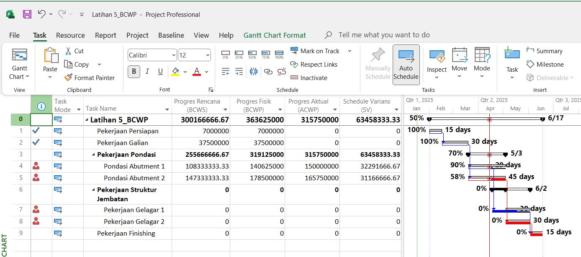
Task: Collapse the Pekerjaan Pondasi summary task
Action: [x=93, y=154]
